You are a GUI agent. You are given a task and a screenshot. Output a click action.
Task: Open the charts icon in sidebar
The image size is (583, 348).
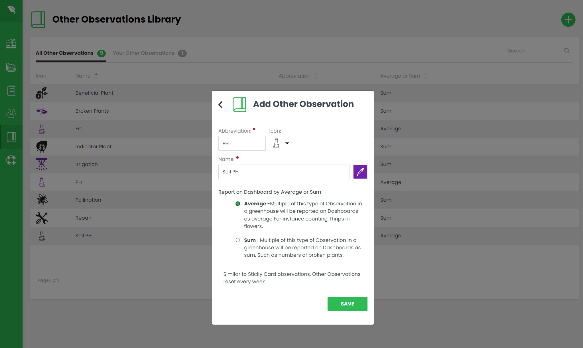pyautogui.click(x=11, y=67)
